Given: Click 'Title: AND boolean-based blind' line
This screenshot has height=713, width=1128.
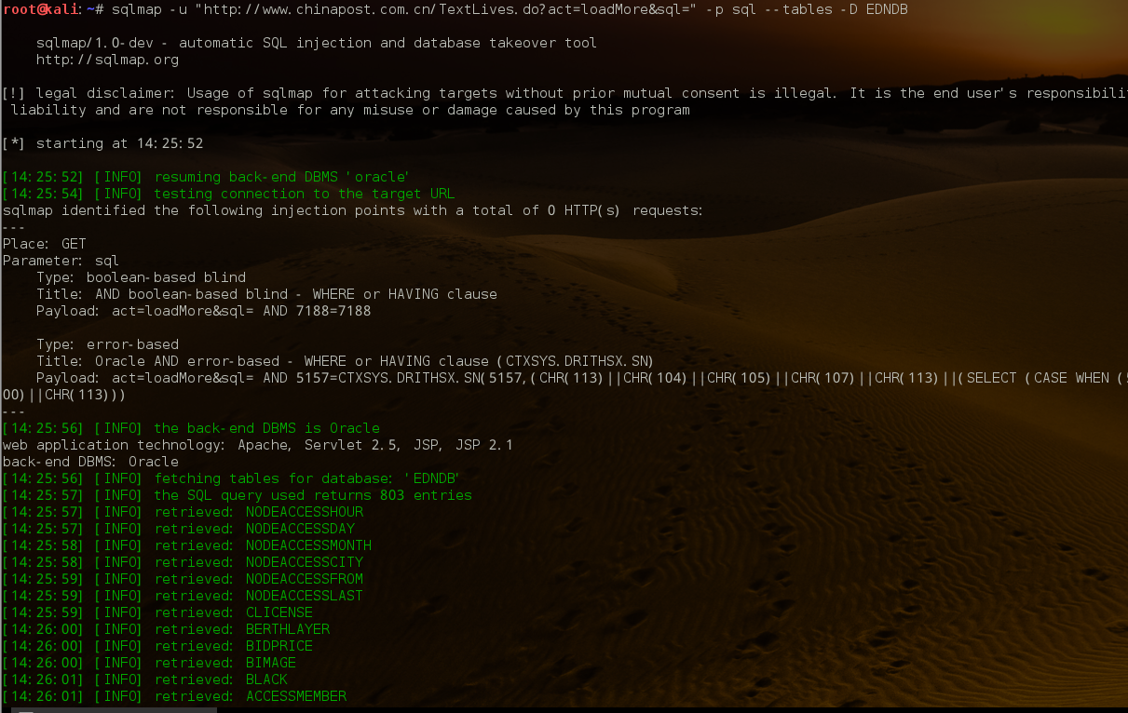Looking at the screenshot, I should click(266, 294).
